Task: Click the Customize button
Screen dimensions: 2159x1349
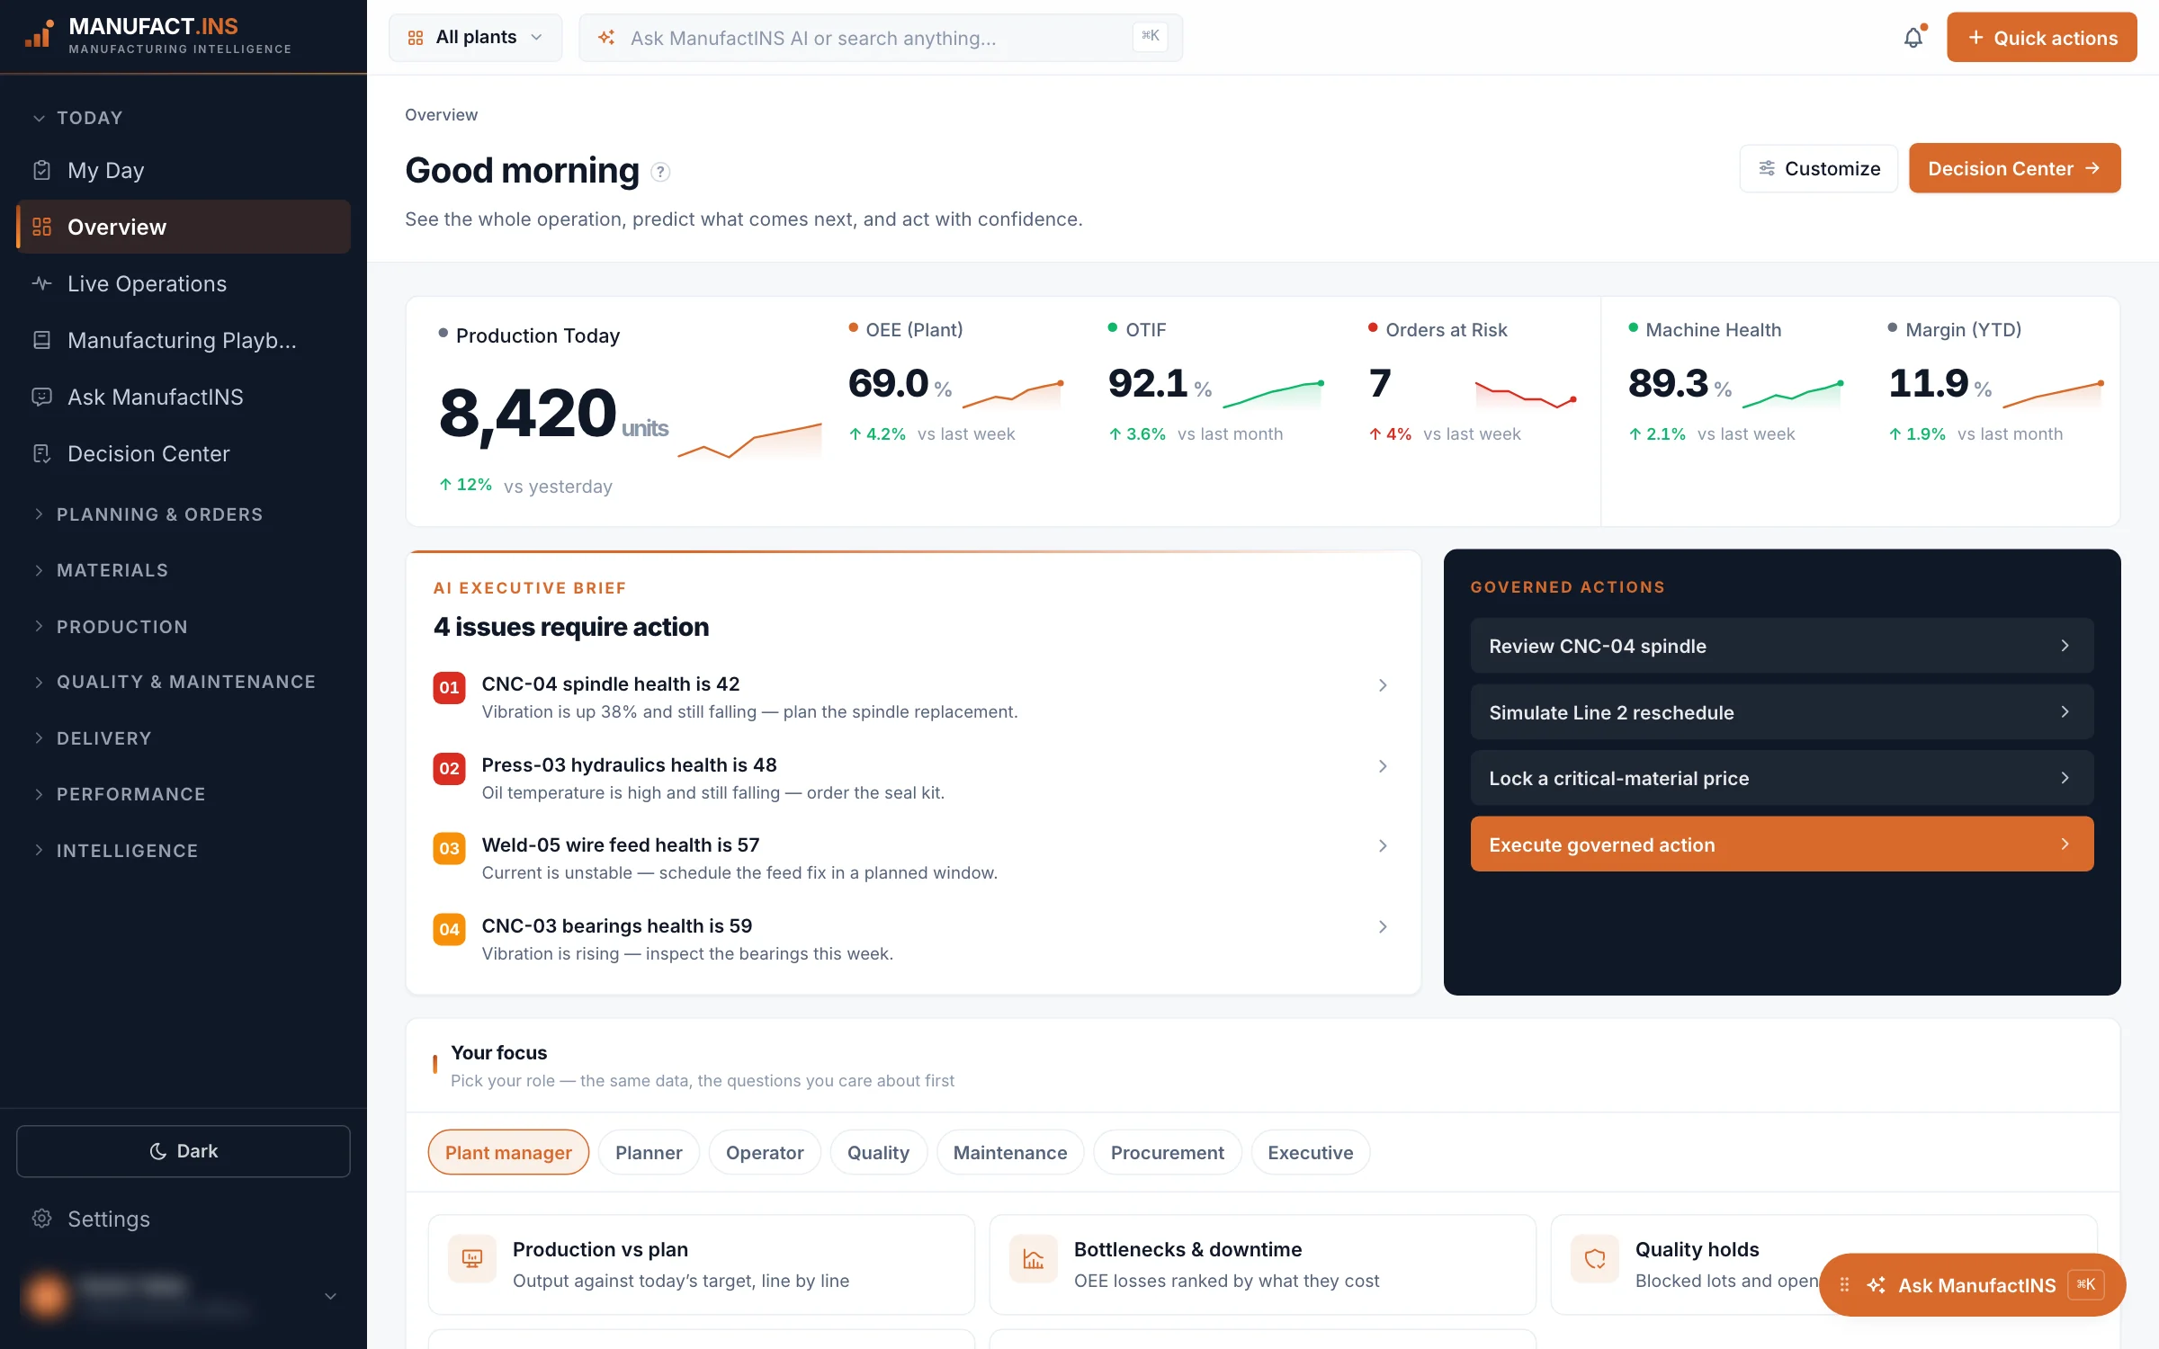Action: pos(1818,168)
